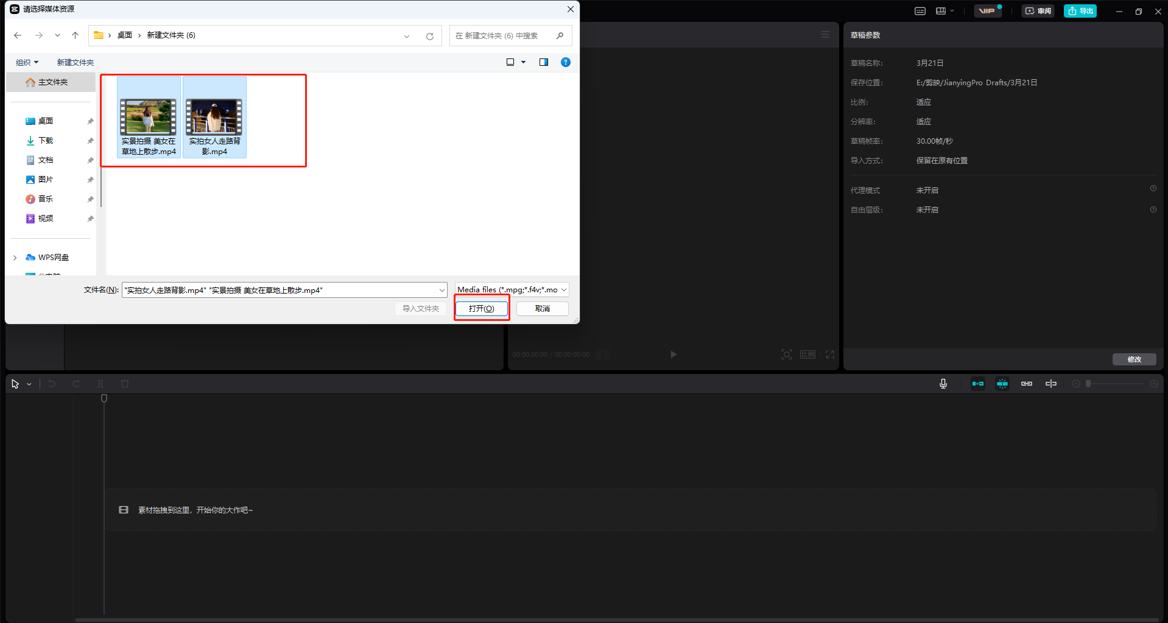Screen dimensions: 1168x623
Task: Open the VIP membership badge
Action: pyautogui.click(x=987, y=11)
